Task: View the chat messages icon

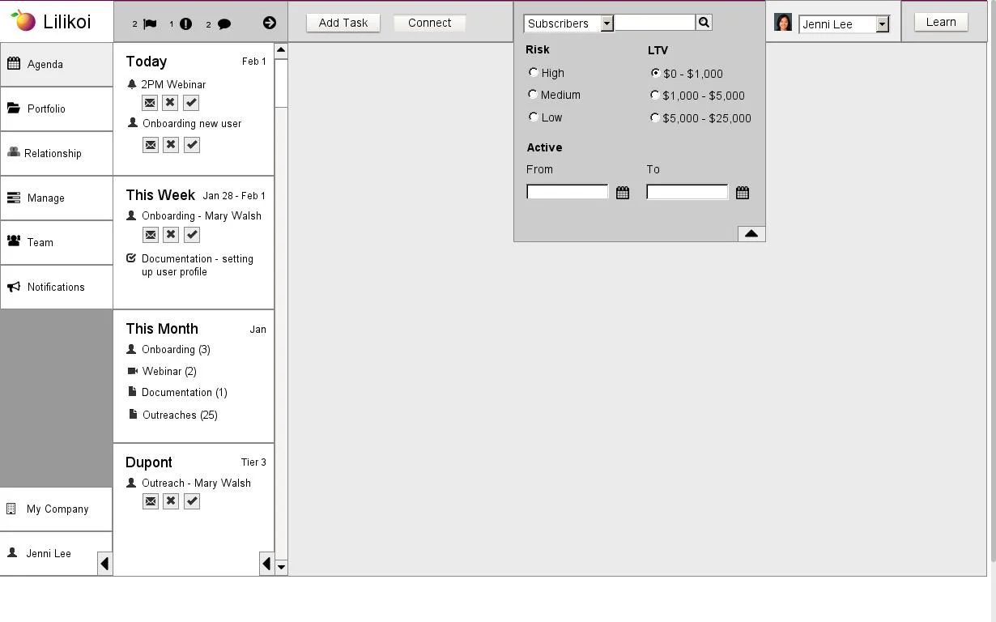Action: coord(223,23)
